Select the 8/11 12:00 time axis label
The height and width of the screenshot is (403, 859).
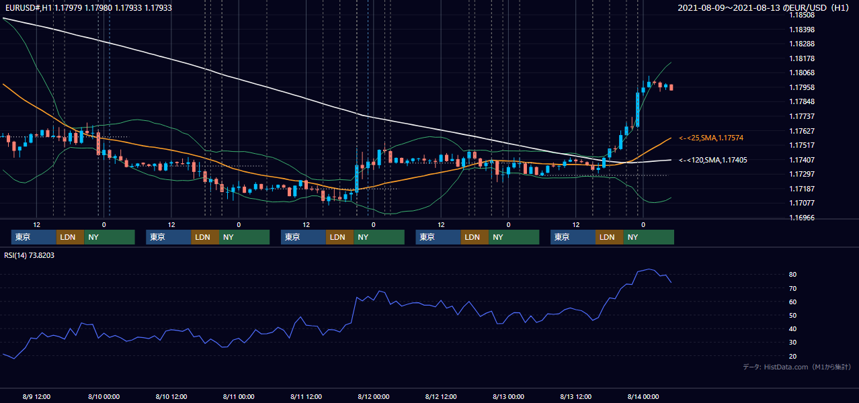pos(306,396)
